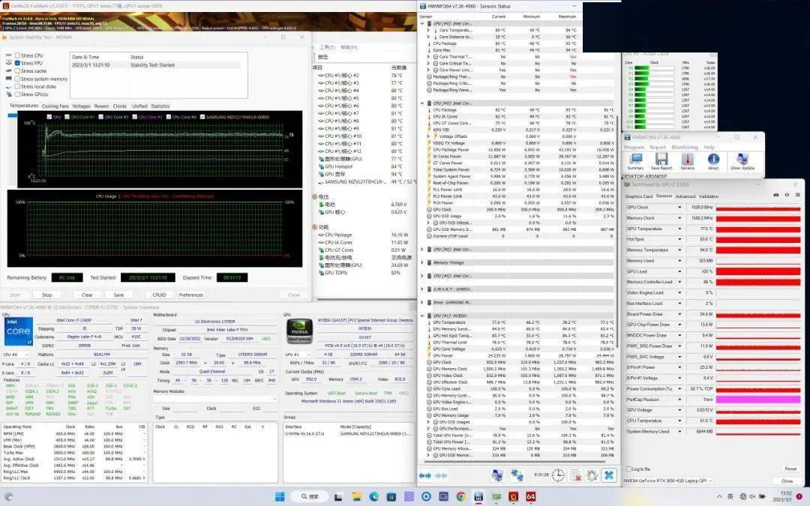
Task: Click the Windows taskbar search box
Action: (x=310, y=496)
